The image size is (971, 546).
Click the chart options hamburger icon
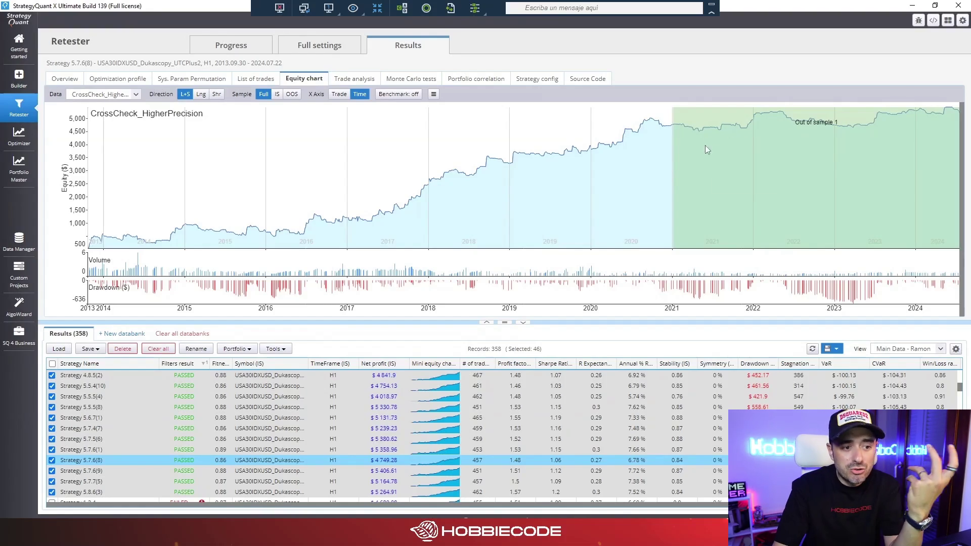(433, 94)
